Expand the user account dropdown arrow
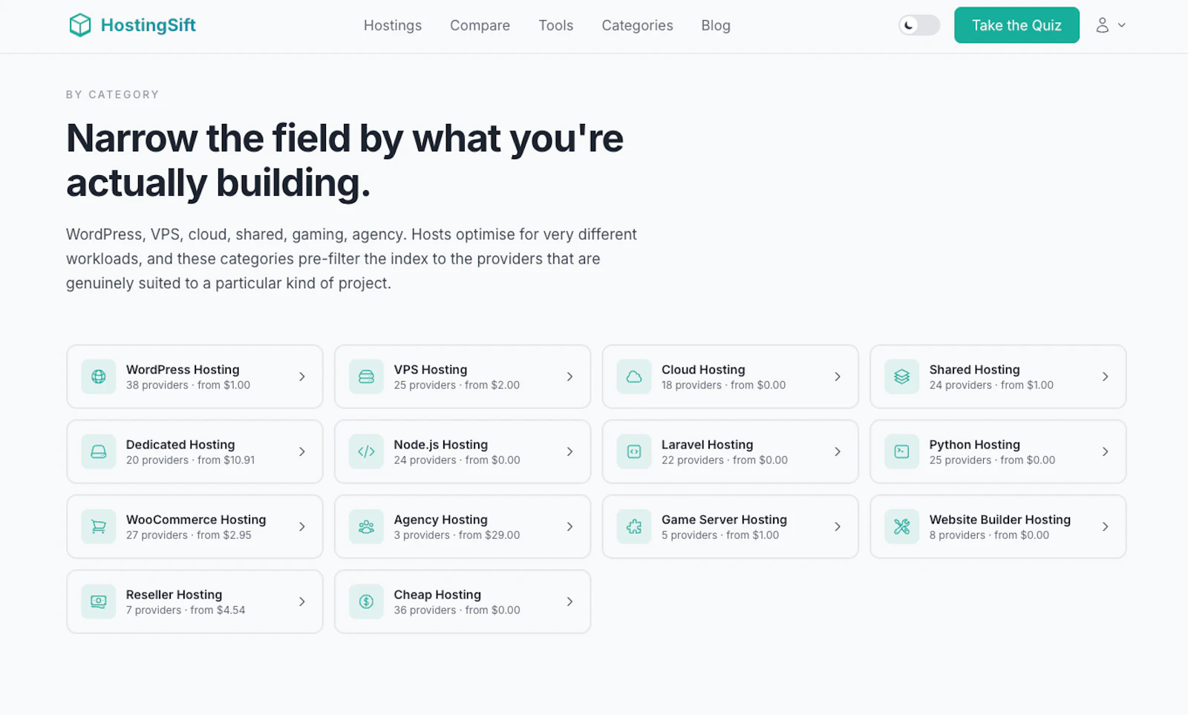Screen dimensions: 1188x715 click(1122, 25)
